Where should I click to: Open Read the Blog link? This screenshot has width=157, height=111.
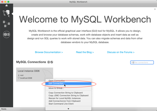[85, 52]
